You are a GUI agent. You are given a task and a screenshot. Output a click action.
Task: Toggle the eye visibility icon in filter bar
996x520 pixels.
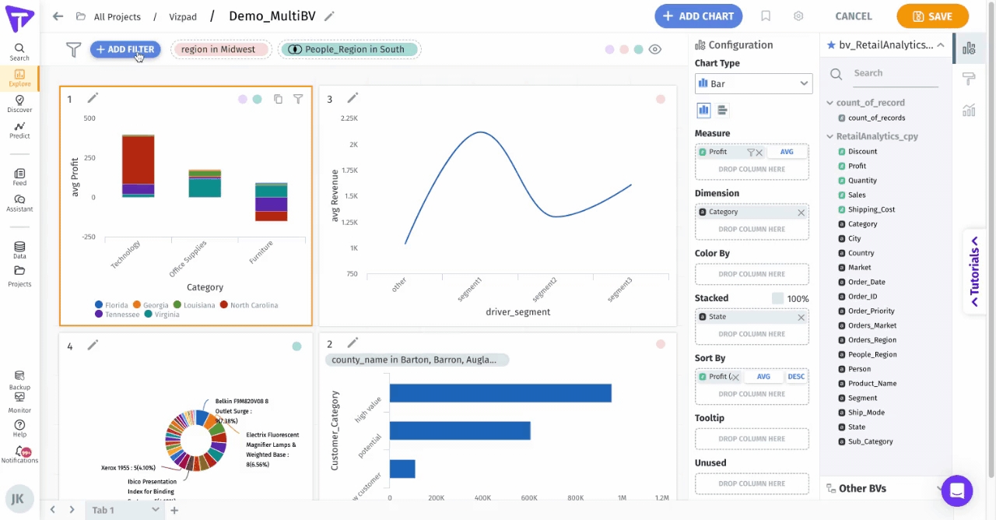(655, 50)
